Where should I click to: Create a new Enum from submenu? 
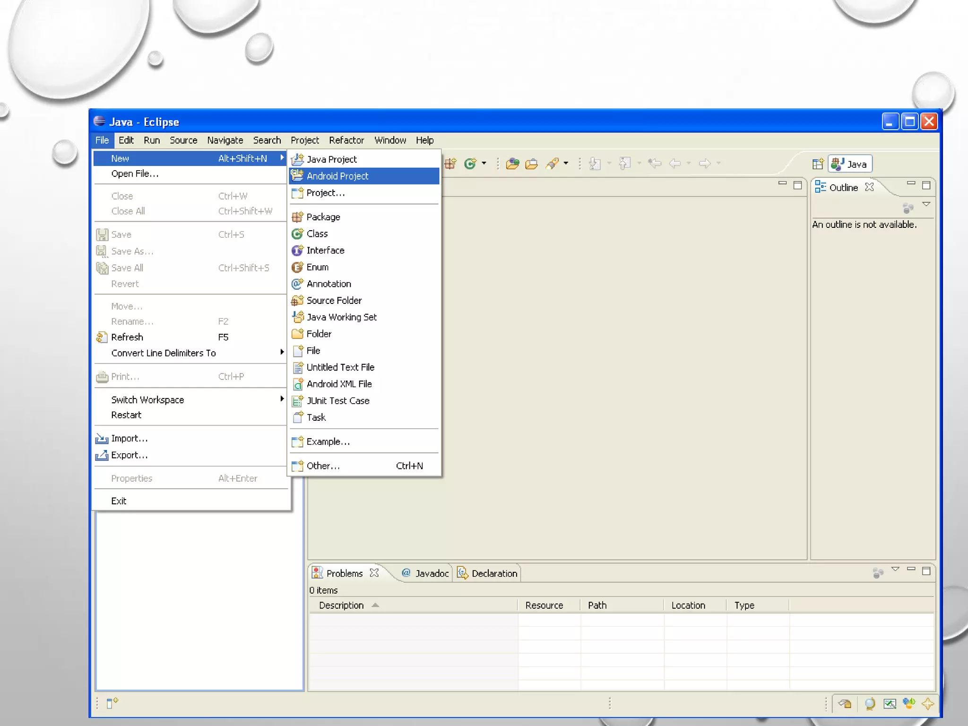(364, 267)
